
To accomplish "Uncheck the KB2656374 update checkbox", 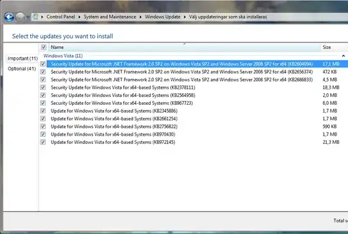I will [43, 72].
